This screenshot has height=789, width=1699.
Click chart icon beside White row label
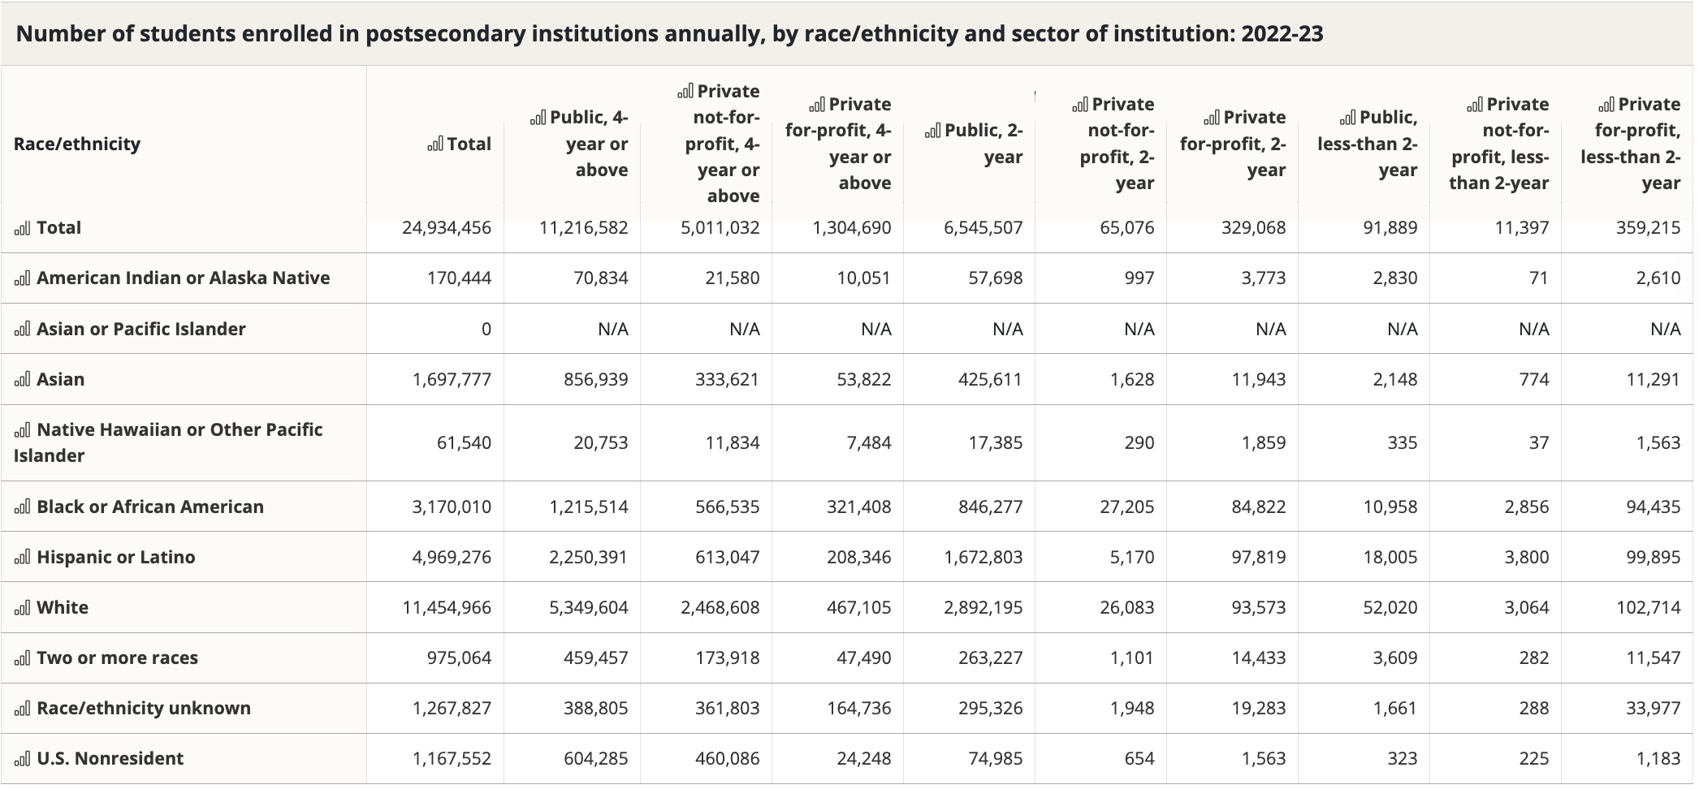tap(22, 608)
